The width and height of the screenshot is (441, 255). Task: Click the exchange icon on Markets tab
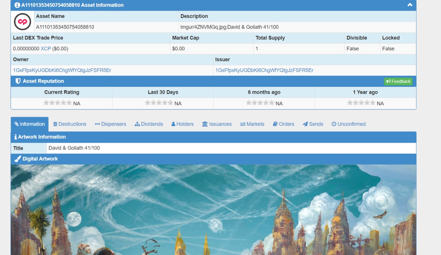pos(243,124)
